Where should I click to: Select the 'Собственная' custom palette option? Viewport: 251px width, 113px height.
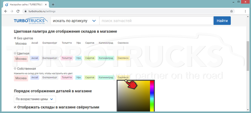tap(15, 69)
